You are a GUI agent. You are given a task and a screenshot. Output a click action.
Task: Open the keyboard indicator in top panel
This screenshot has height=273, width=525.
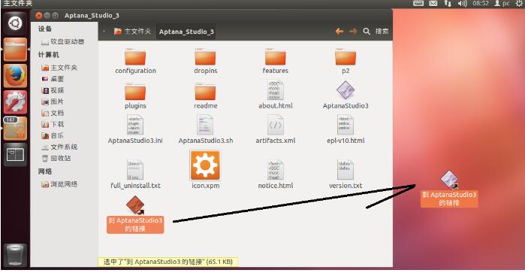coord(418,3)
